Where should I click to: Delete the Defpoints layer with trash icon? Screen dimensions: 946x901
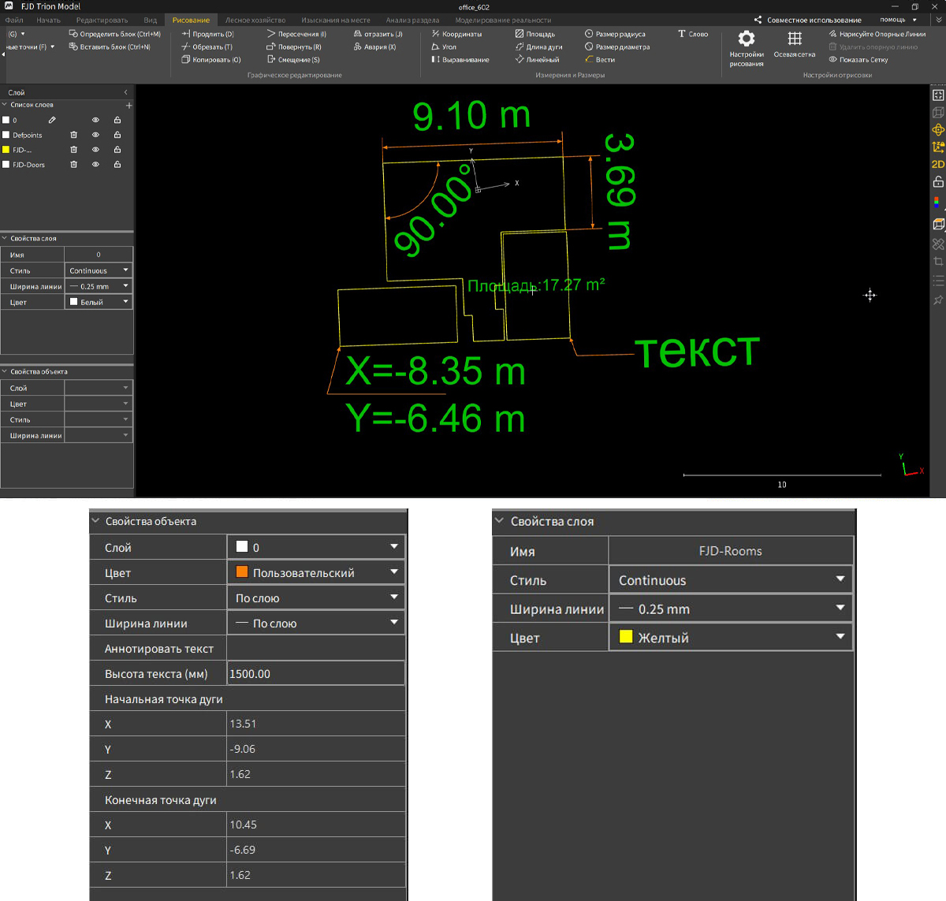74,135
